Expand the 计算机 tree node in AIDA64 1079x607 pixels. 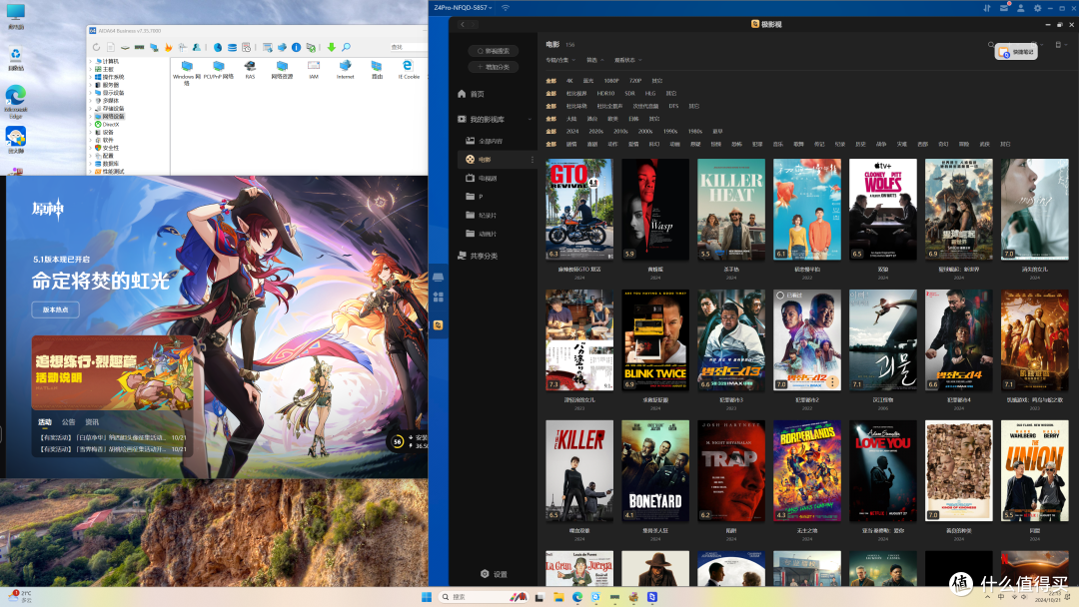click(91, 61)
